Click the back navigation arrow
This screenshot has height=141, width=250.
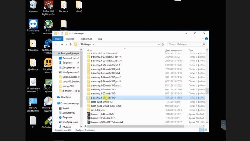pos(56,44)
